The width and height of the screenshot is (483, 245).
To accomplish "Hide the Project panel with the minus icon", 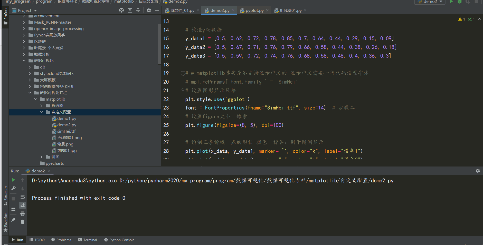I will tap(157, 10).
